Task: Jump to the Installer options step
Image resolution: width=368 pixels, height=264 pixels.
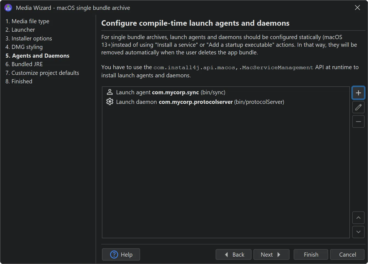Action: coord(29,39)
